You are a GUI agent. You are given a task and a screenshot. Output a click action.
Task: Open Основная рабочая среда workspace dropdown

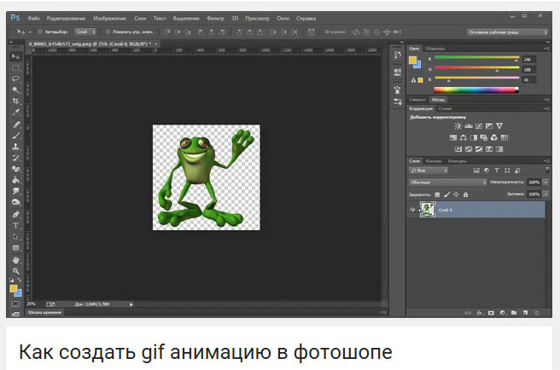pyautogui.click(x=507, y=32)
